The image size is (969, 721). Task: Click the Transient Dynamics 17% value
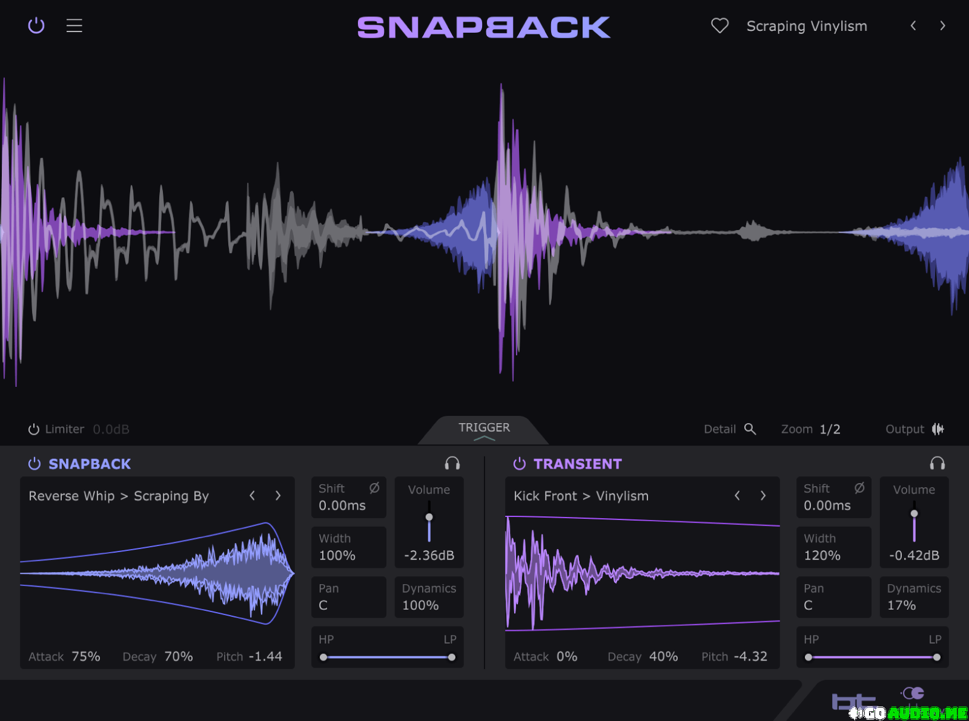click(901, 605)
